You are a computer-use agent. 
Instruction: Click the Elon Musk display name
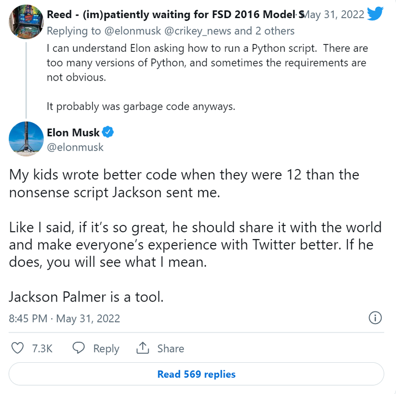[x=73, y=132]
